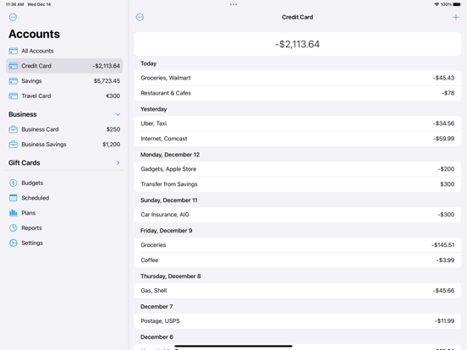
Task: Collapse the Business accounts group
Action: pyautogui.click(x=118, y=114)
